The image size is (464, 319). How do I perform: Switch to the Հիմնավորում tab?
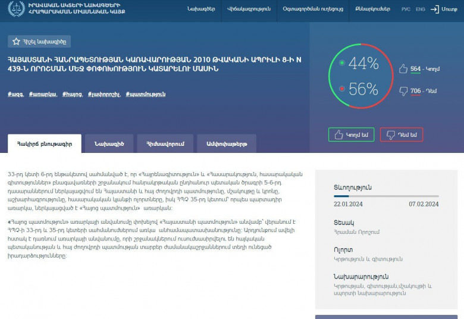point(161,143)
